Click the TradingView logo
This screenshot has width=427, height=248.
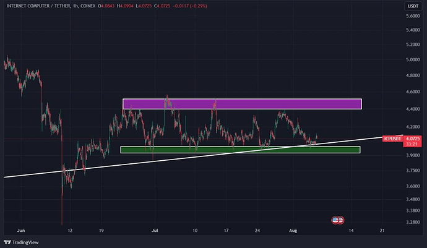(20, 242)
